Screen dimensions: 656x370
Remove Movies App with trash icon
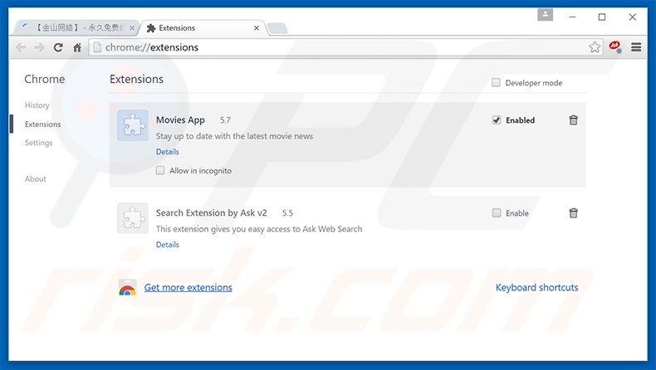click(573, 120)
